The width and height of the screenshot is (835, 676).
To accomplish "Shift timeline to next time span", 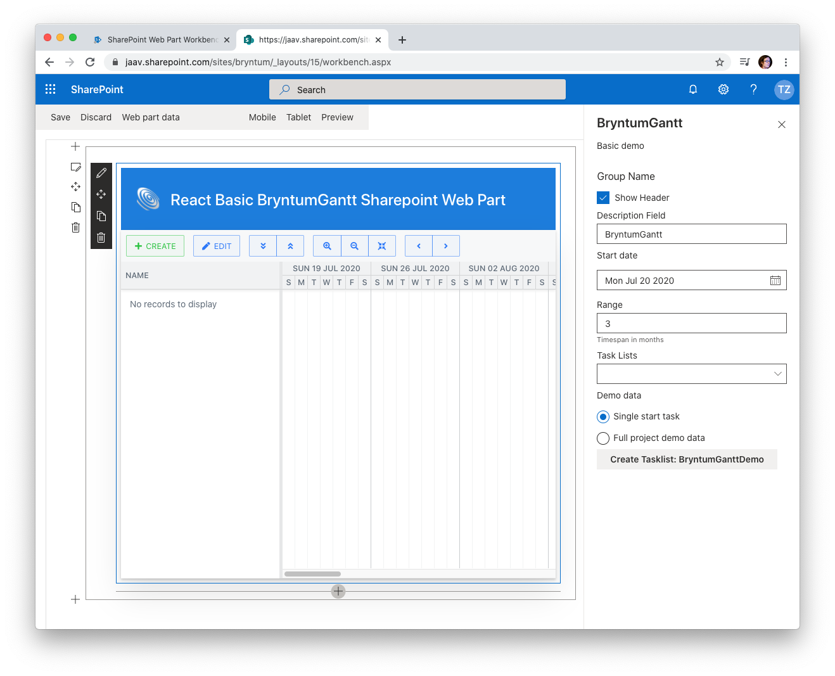I will [x=446, y=246].
